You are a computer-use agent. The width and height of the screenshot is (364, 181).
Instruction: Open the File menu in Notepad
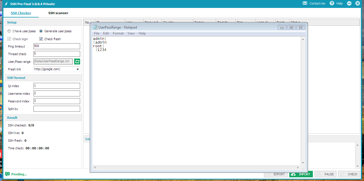(x=97, y=33)
